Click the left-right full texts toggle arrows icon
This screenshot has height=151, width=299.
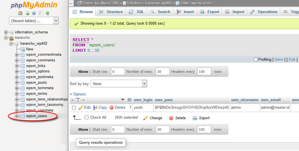[x=78, y=100]
